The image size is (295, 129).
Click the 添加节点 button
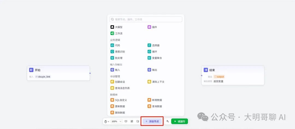pyautogui.click(x=152, y=121)
